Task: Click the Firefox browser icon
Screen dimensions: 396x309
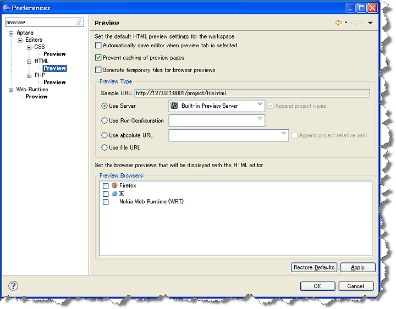Action: pos(114,185)
